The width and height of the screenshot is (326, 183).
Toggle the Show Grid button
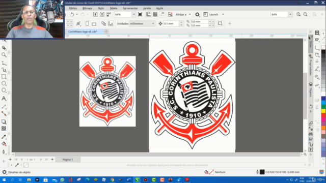(155, 14)
